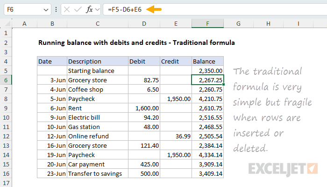Click the 'Car payment' cell
The height and width of the screenshot is (187, 327).
click(x=98, y=164)
